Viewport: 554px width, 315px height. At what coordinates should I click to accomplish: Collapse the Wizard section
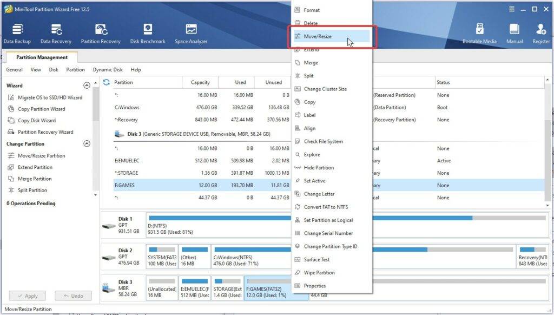pyautogui.click(x=87, y=85)
